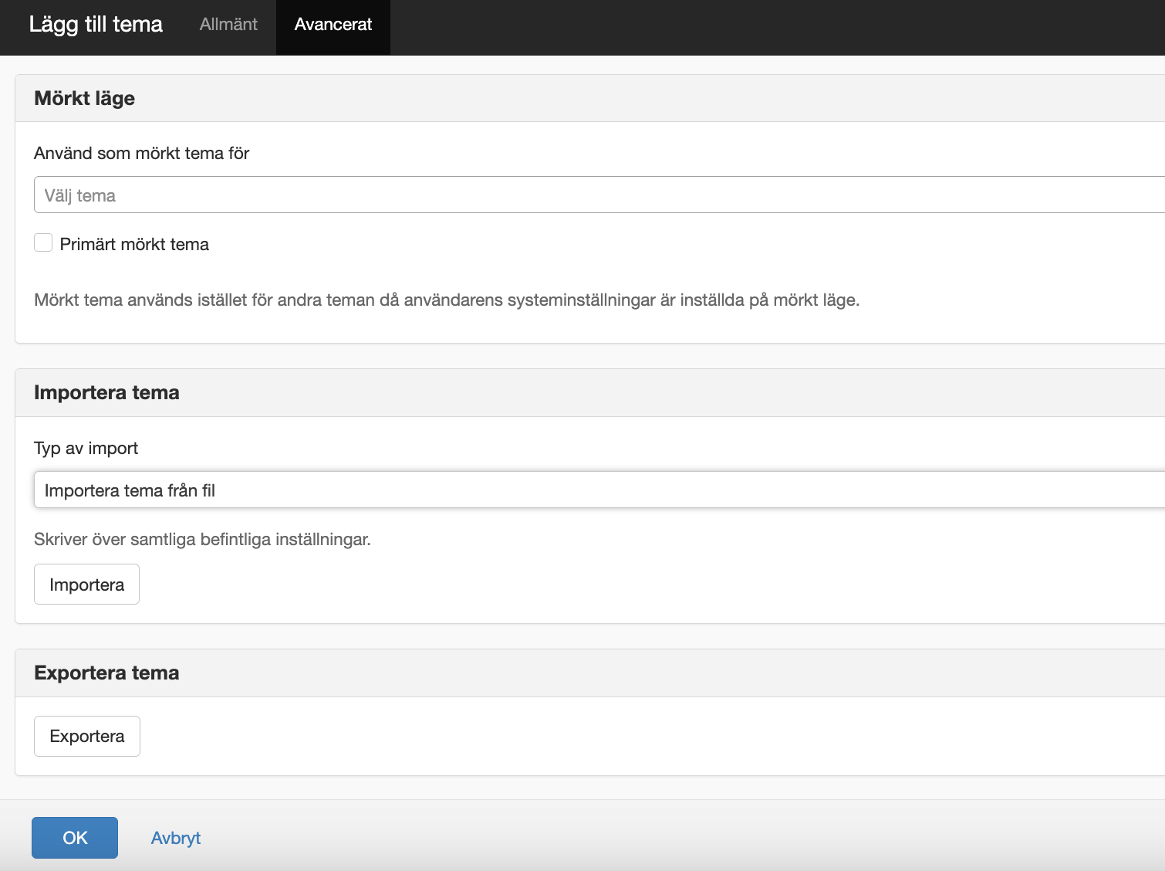The image size is (1165, 871).
Task: Open the Välj tema dropdown field
Action: [599, 195]
